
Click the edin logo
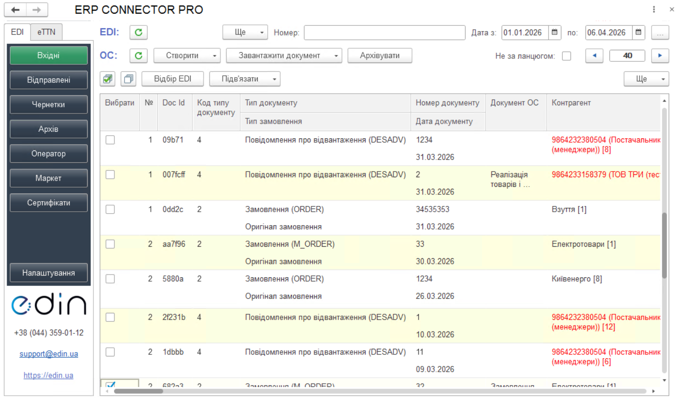click(x=49, y=305)
